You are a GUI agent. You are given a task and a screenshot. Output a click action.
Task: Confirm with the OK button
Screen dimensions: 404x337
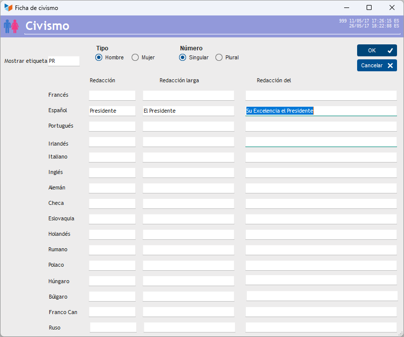pyautogui.click(x=377, y=50)
